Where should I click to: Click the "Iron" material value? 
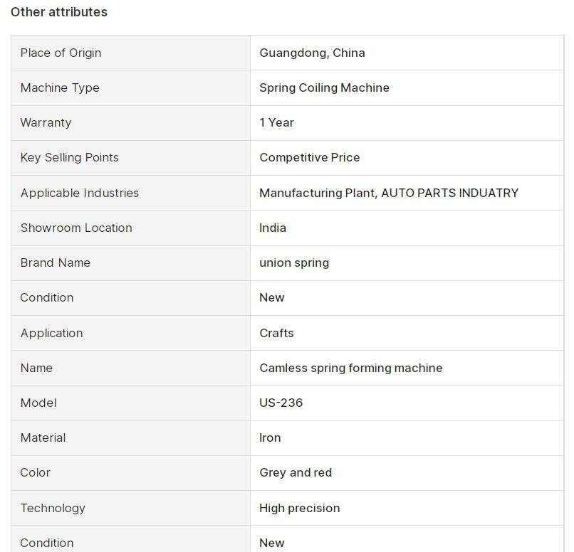(270, 437)
